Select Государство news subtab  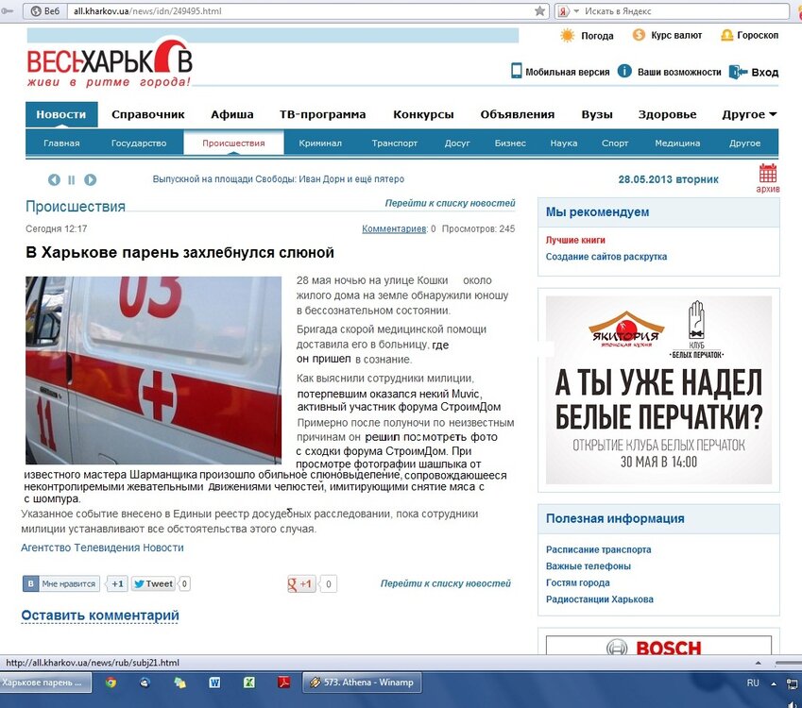coord(139,143)
